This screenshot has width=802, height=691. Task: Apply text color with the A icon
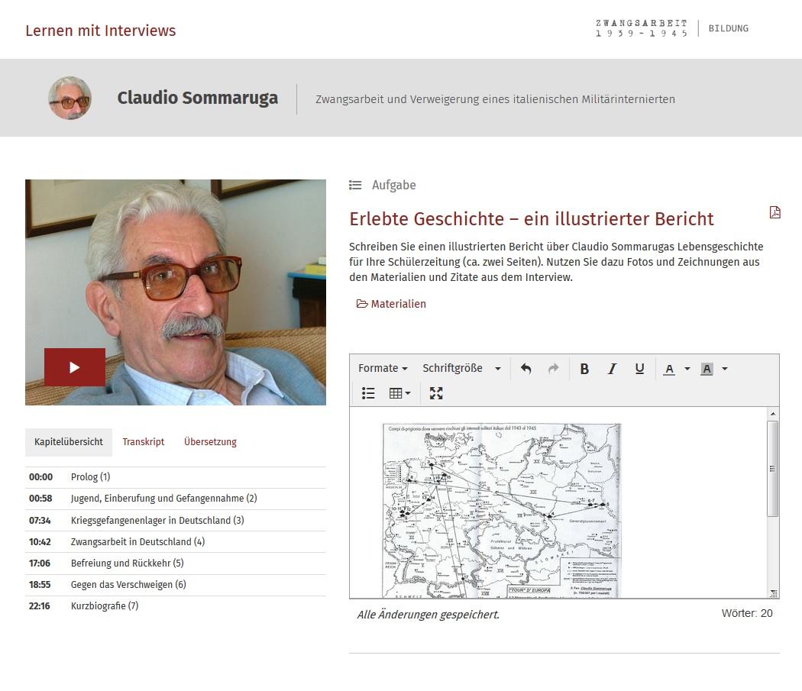click(669, 369)
